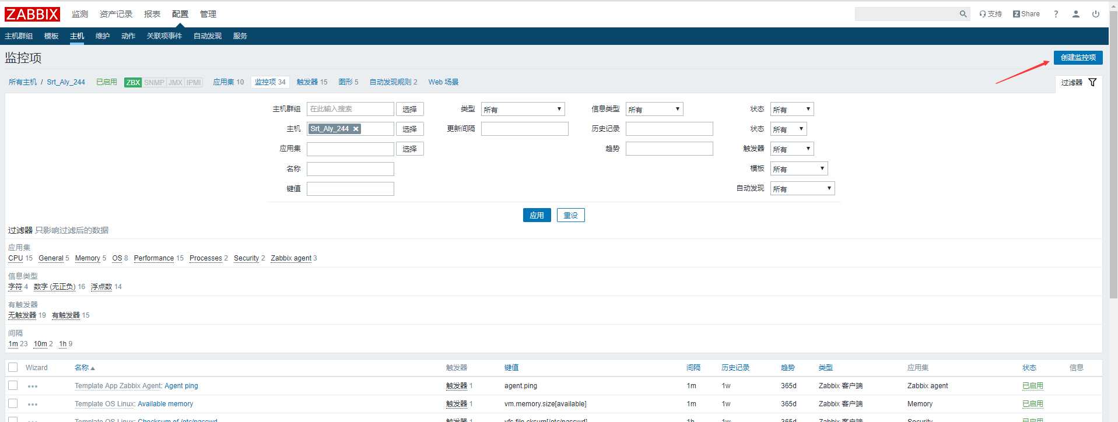
Task: Open the 模板 filter dropdown
Action: 799,168
